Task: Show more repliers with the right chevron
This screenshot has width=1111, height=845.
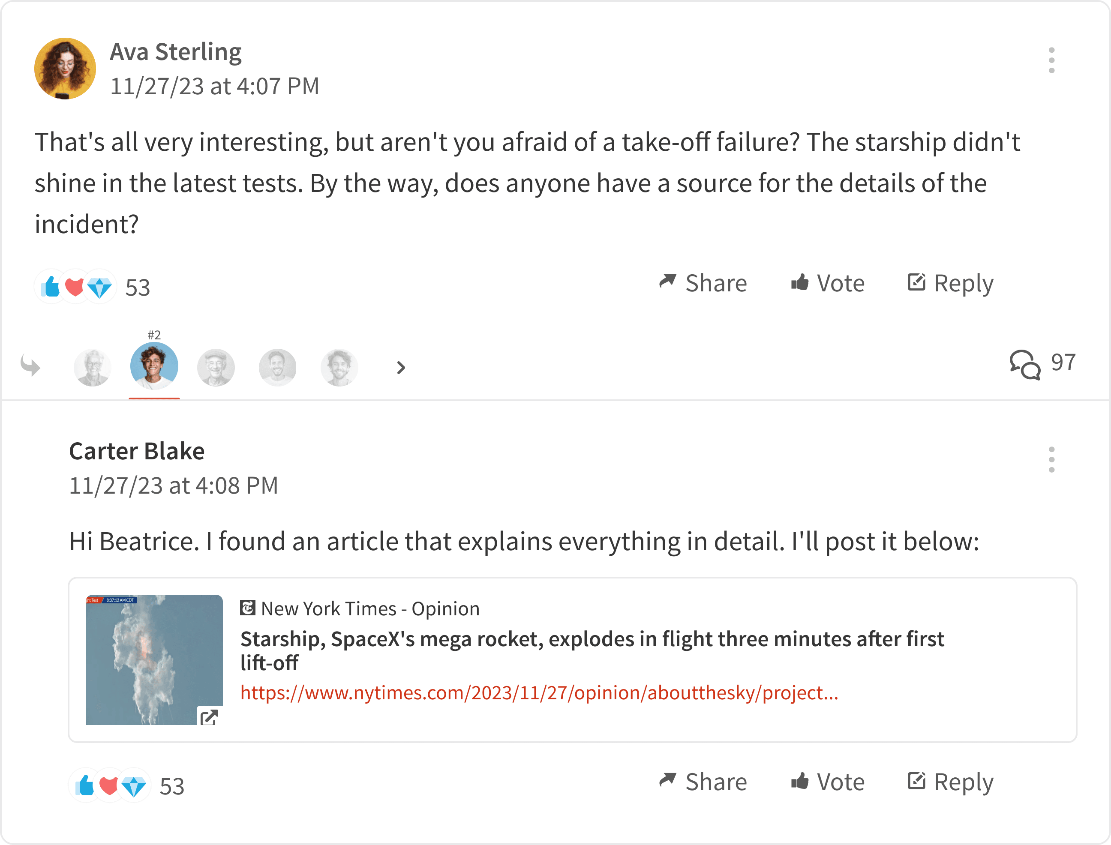Action: coord(400,368)
